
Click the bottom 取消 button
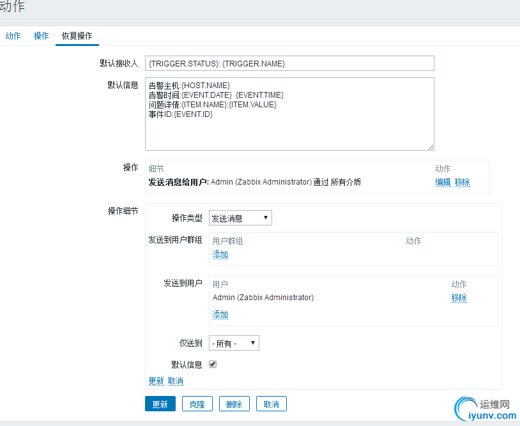pos(271,404)
